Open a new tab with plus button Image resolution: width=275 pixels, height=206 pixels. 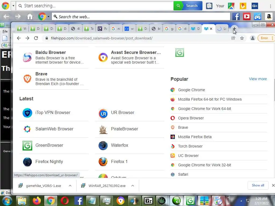(234, 29)
